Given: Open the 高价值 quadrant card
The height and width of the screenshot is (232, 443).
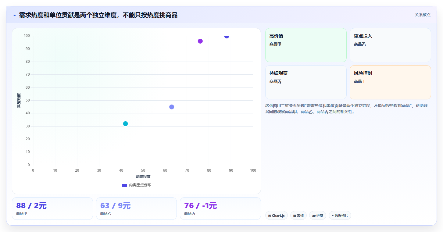Looking at the screenshot, I should (x=306, y=45).
